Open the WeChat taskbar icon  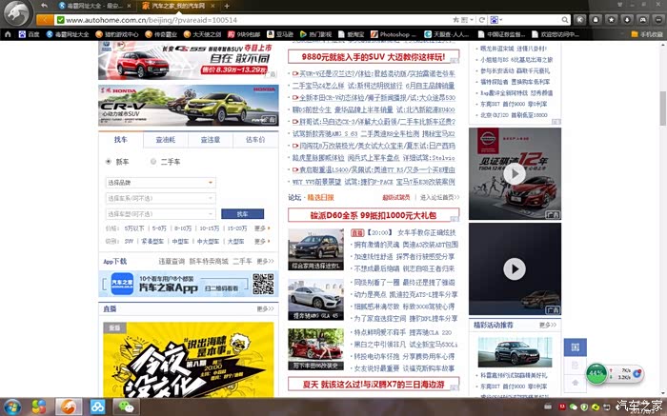point(125,406)
